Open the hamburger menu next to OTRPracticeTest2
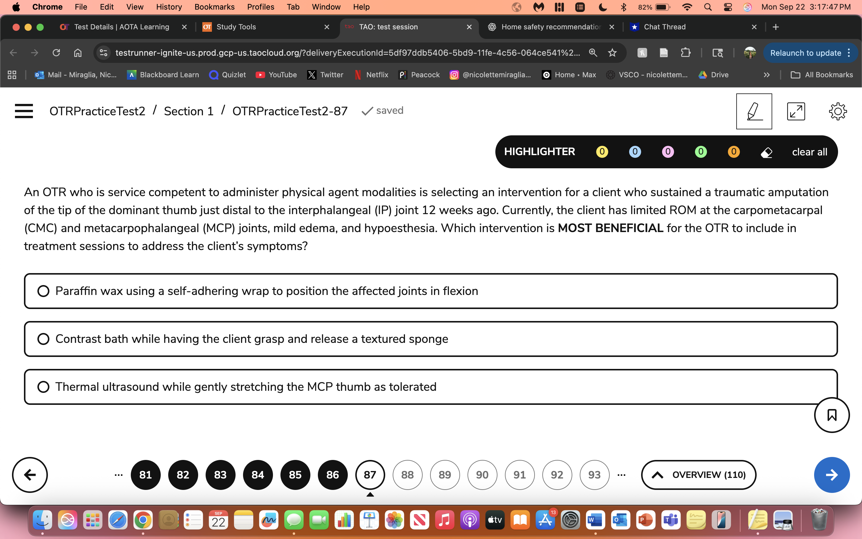Screen dimensions: 862x539 click(x=24, y=111)
